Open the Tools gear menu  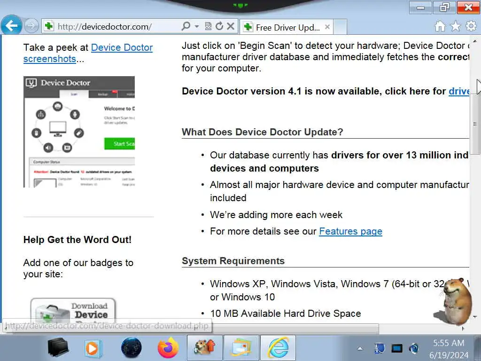coord(471,26)
